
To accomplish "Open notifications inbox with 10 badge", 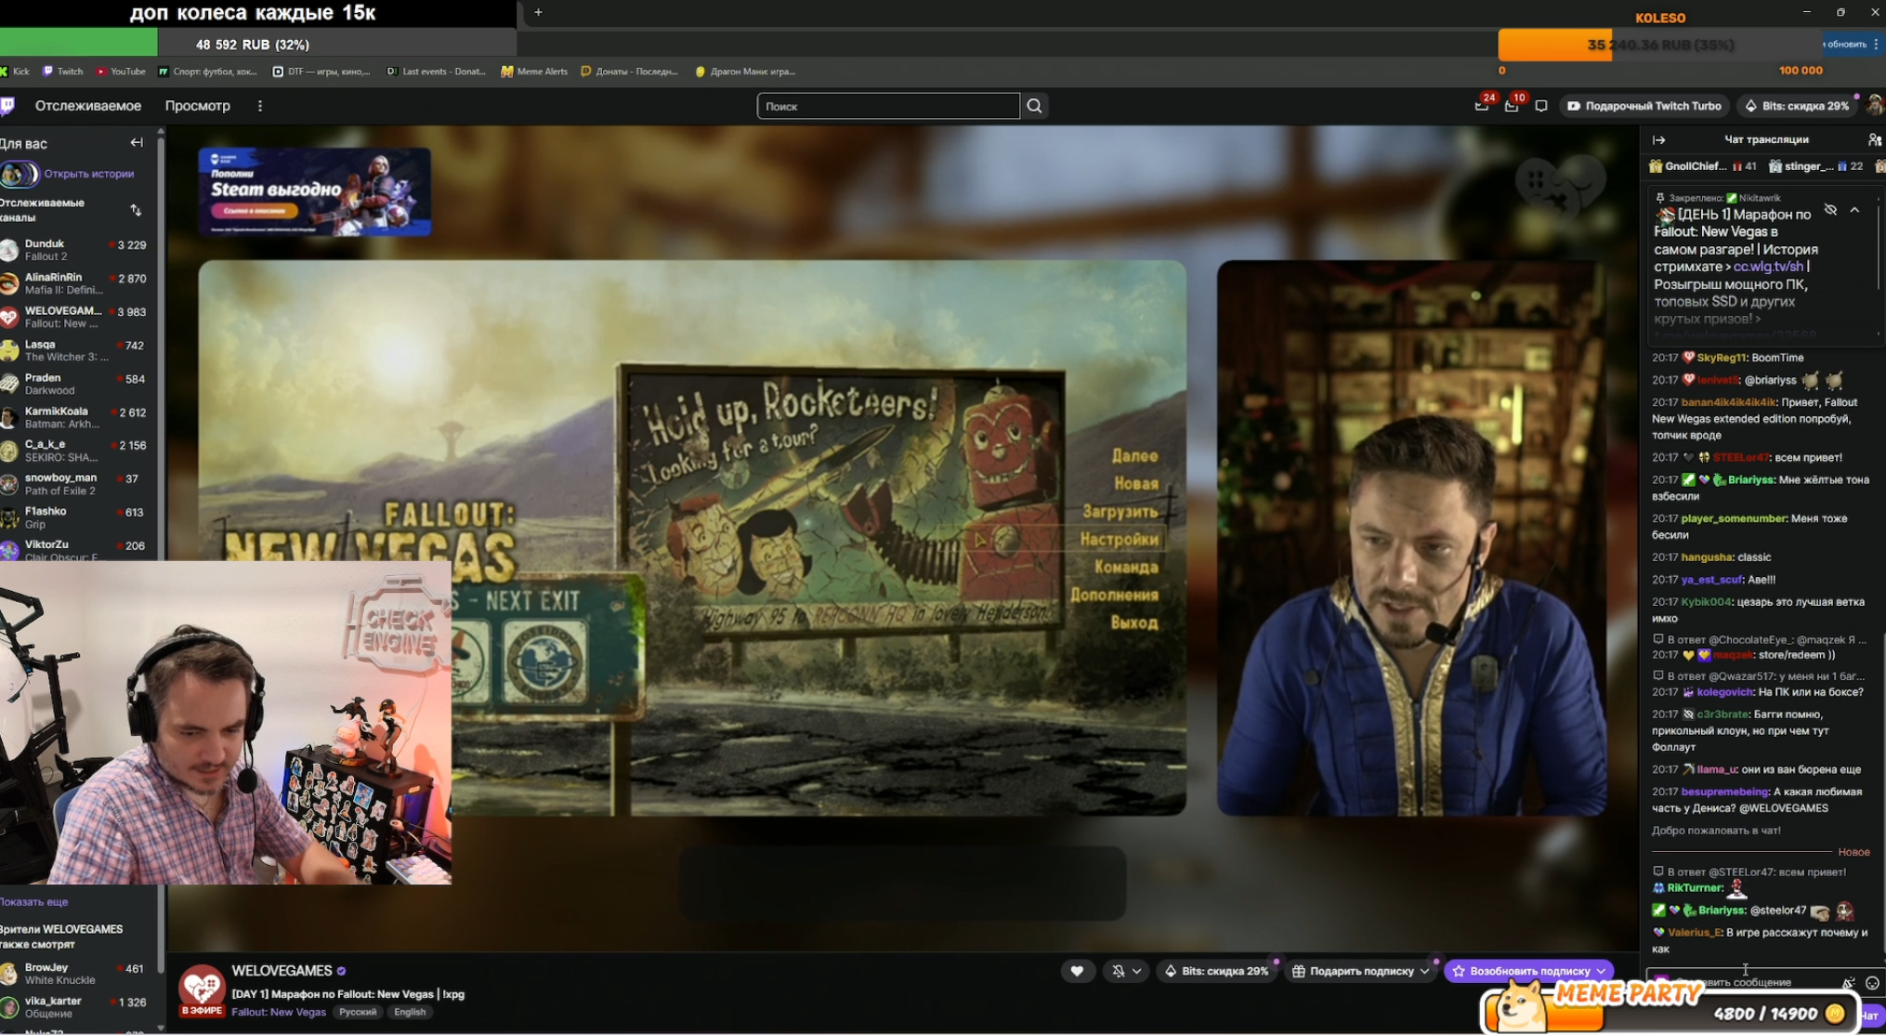I will tap(1512, 106).
